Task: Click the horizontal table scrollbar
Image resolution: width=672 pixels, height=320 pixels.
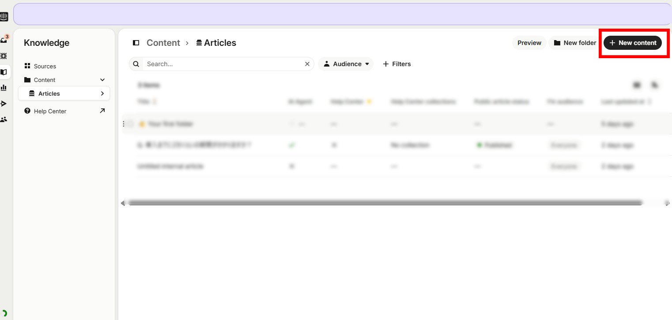Action: coord(384,203)
